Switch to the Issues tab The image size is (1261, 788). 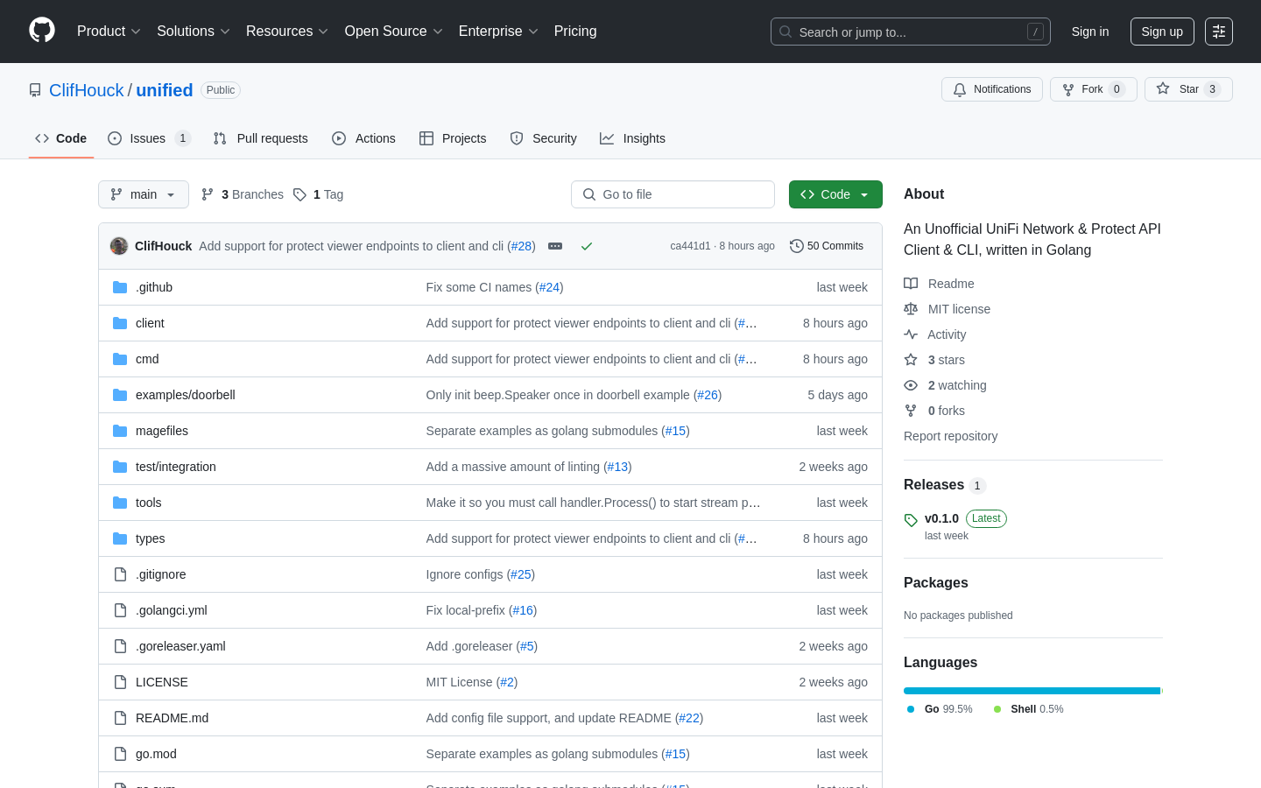[x=149, y=138]
